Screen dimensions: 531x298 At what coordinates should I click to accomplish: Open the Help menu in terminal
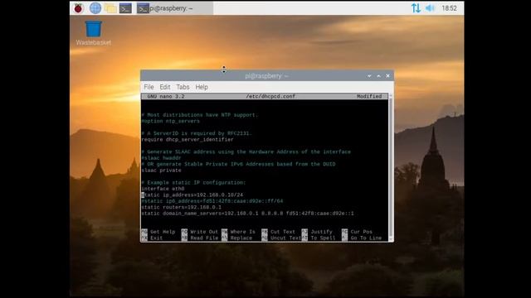(x=202, y=87)
